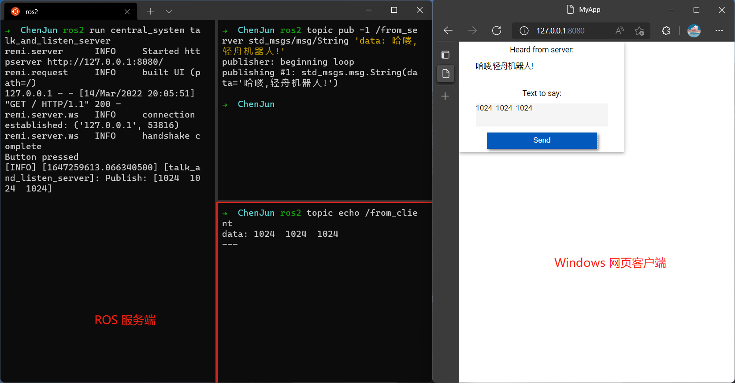Screen dimensions: 735x383
Task: Click the 'Heard from server:' label
Action: pos(542,50)
